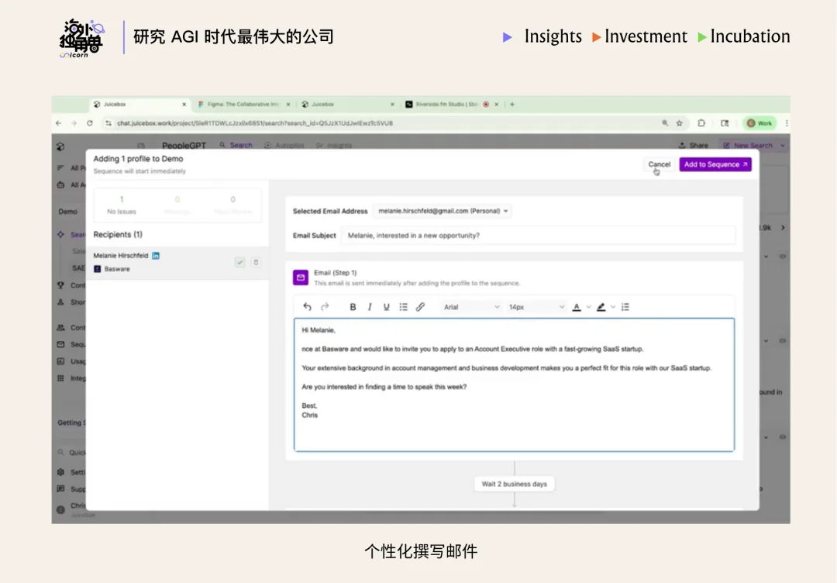Toggle italic formatting in the email toolbar
Image resolution: width=837 pixels, height=583 pixels.
coord(370,306)
